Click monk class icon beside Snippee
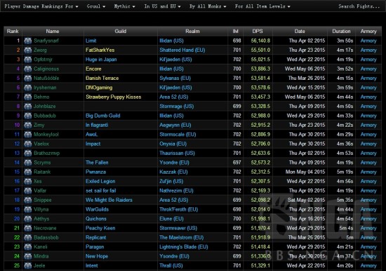Screen dimensions: 386x271 (x=28, y=200)
